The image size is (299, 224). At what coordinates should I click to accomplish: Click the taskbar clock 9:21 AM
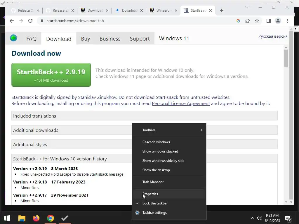272,216
